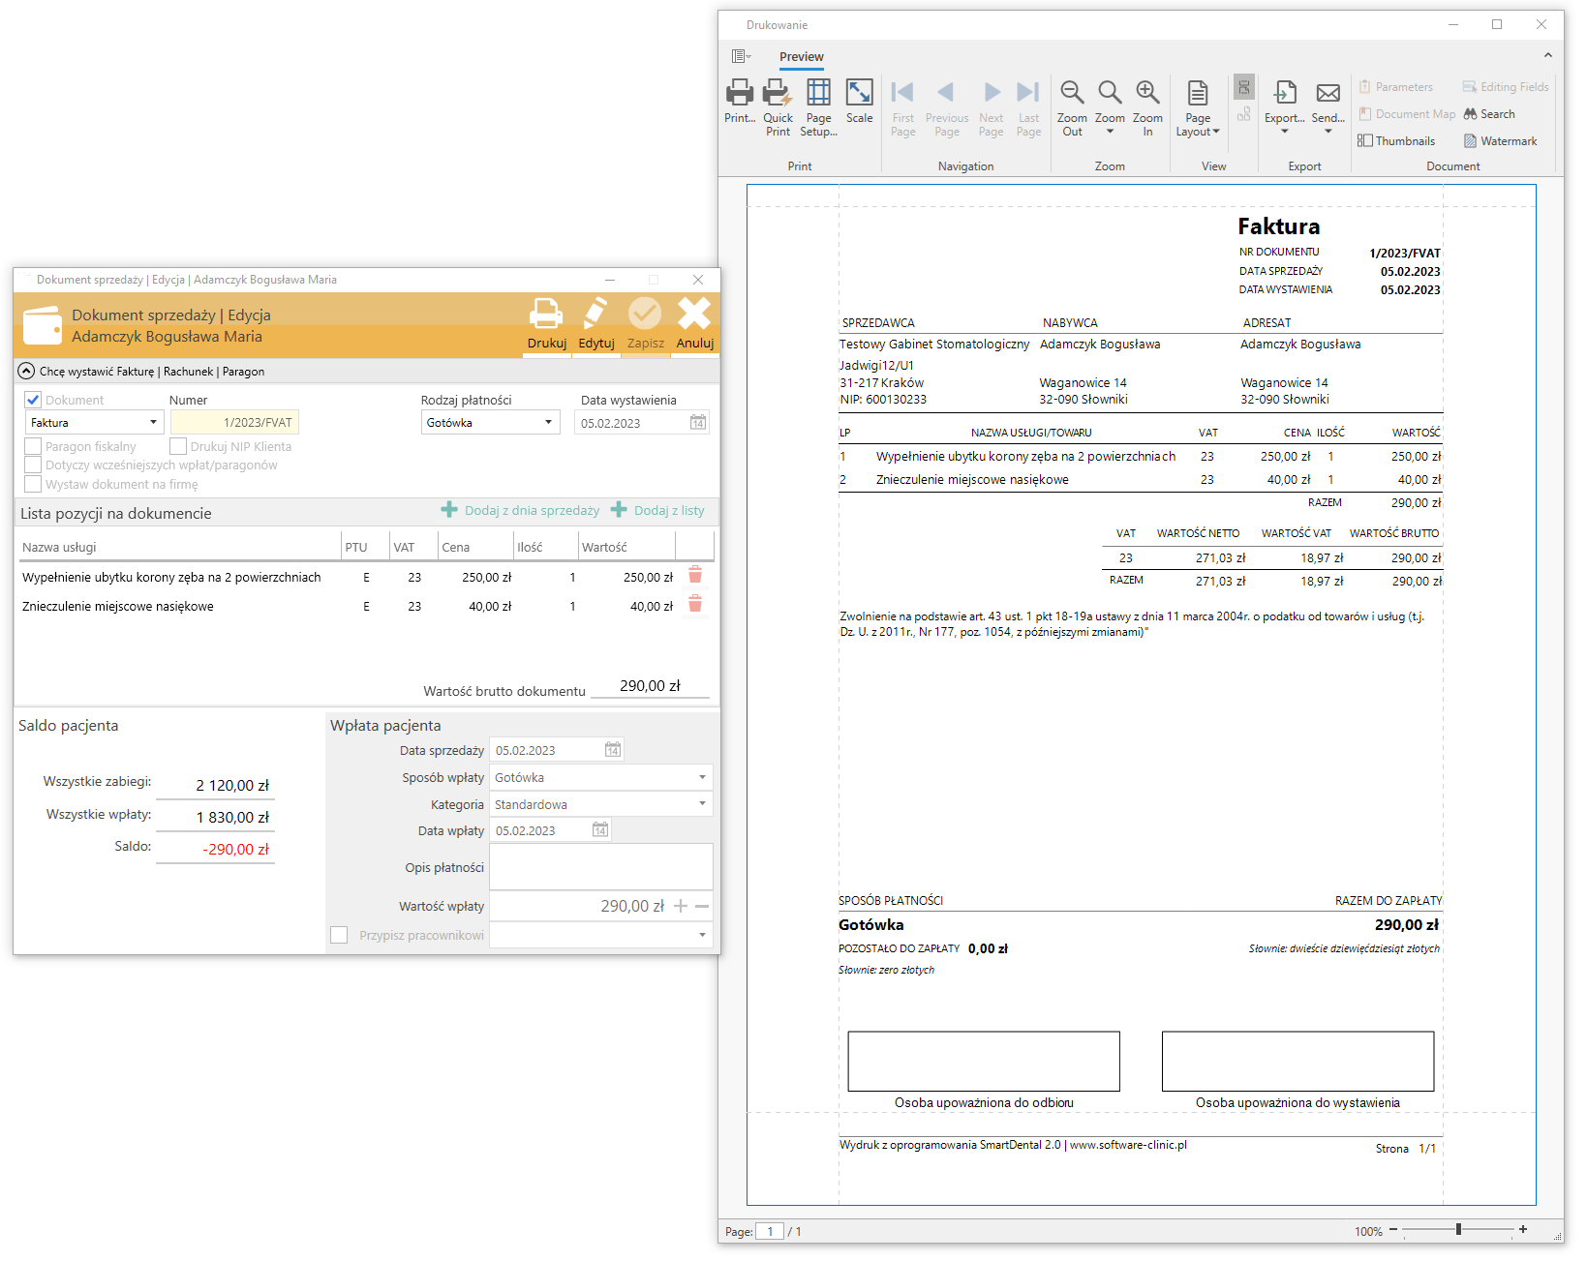Click the Zoom In magnifier
The height and width of the screenshot is (1261, 1587).
point(1147,106)
